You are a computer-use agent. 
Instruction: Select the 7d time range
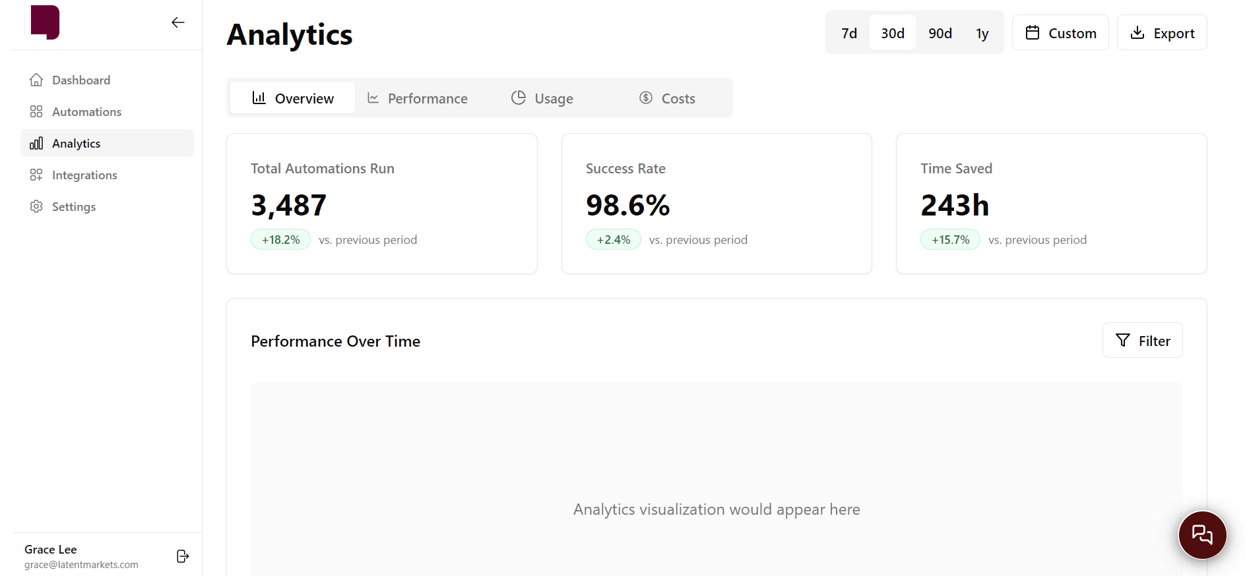[849, 32]
